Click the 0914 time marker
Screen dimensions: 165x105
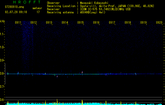click(x=65, y=22)
